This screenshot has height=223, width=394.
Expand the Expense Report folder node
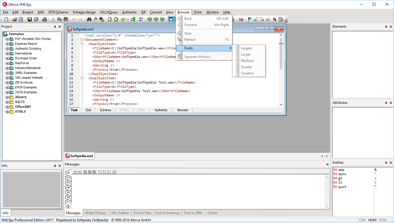coord(7,44)
